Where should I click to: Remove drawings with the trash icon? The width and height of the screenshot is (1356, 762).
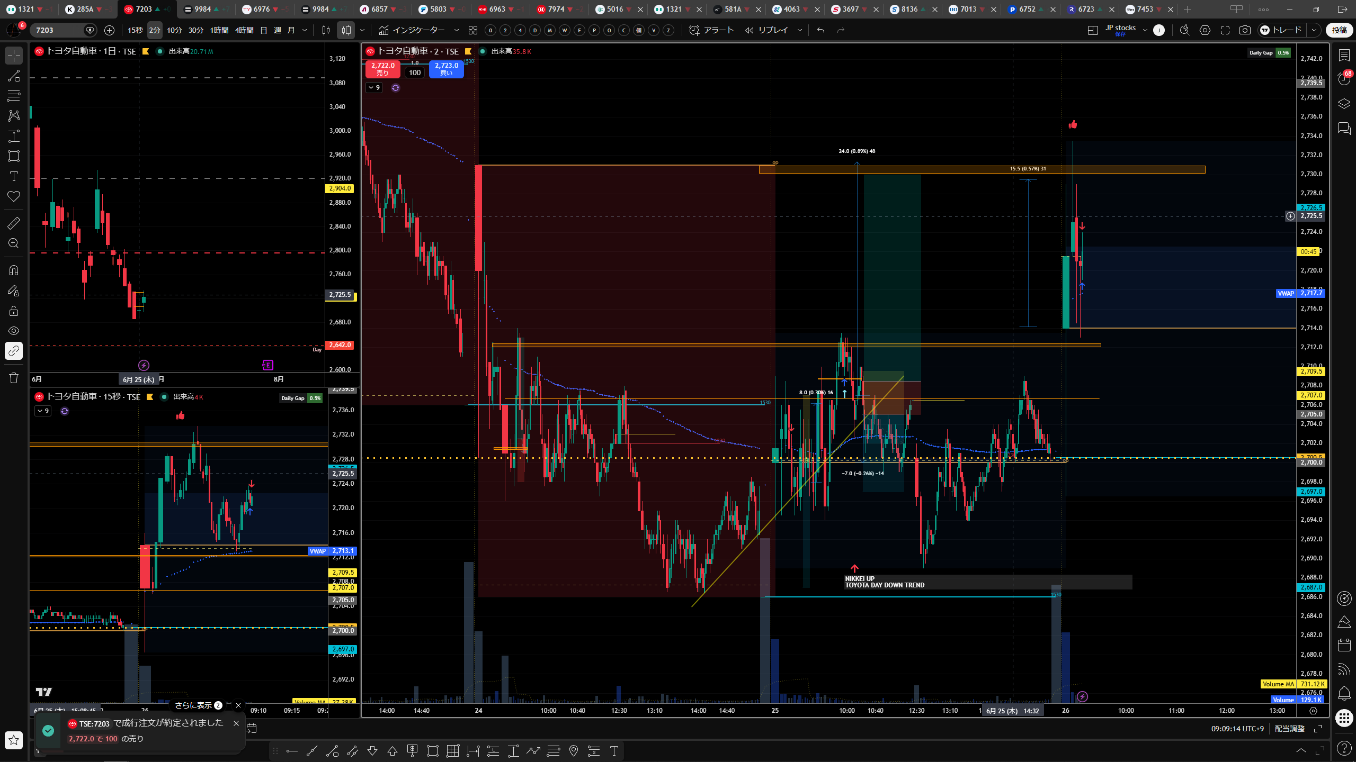pos(14,378)
